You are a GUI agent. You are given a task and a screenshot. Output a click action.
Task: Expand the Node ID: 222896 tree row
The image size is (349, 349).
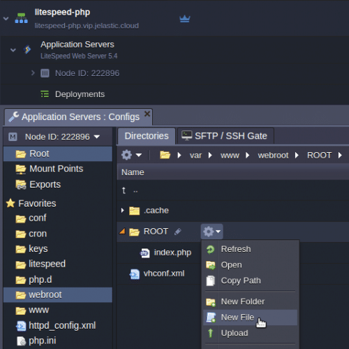[33, 73]
